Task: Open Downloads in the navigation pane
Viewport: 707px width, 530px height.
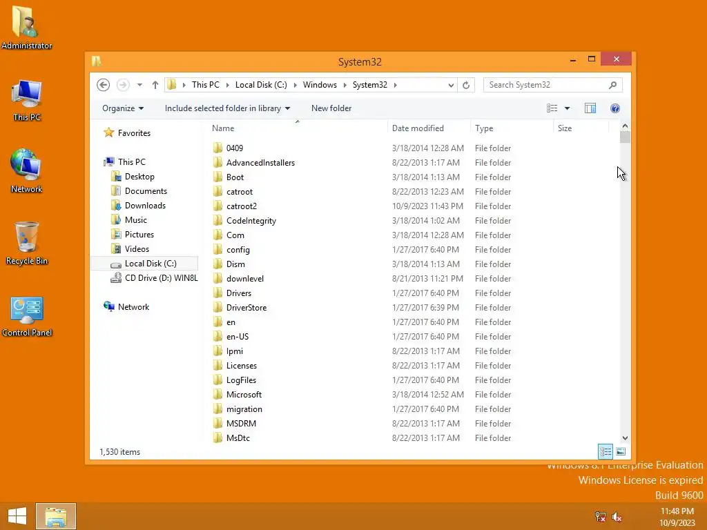Action: pyautogui.click(x=145, y=206)
